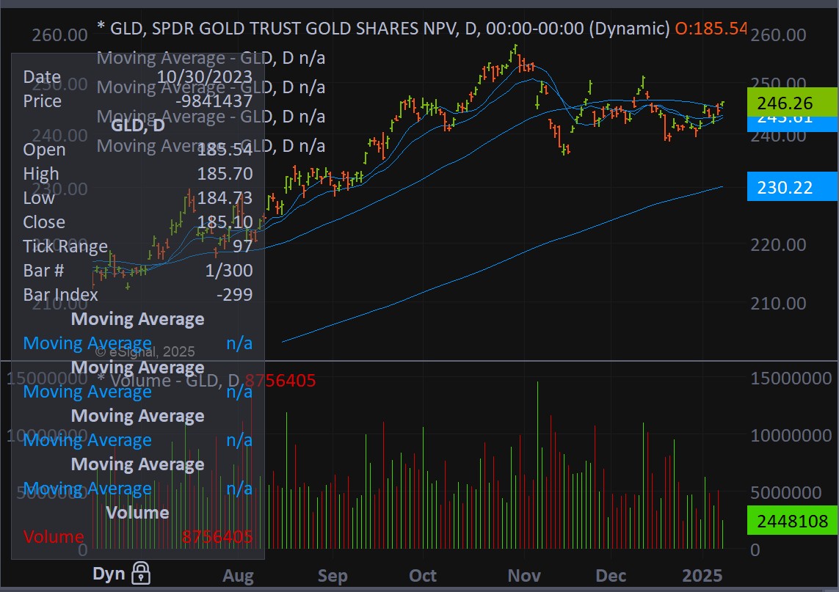Click 15000000 on the right-hand volume scale

click(x=791, y=378)
